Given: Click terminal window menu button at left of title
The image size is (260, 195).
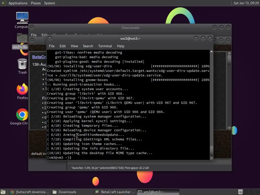Looking at the screenshot, I should pyautogui.click(x=50, y=38).
